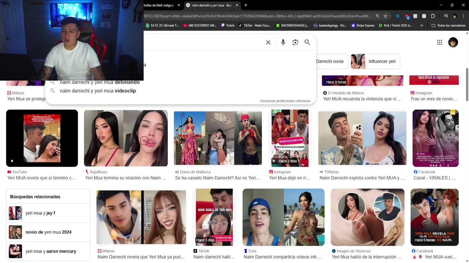Viewport: 469px width, 263px height.
Task: Open the EA FC 25 Ultimate Team bookmark
Action: pyautogui.click(x=162, y=26)
